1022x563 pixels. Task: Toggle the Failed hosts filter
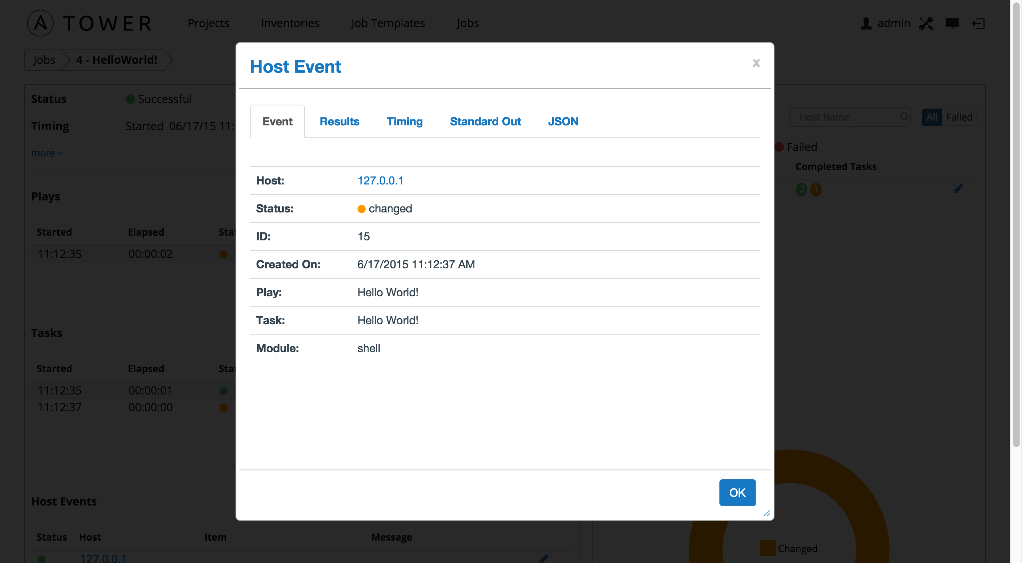(959, 117)
